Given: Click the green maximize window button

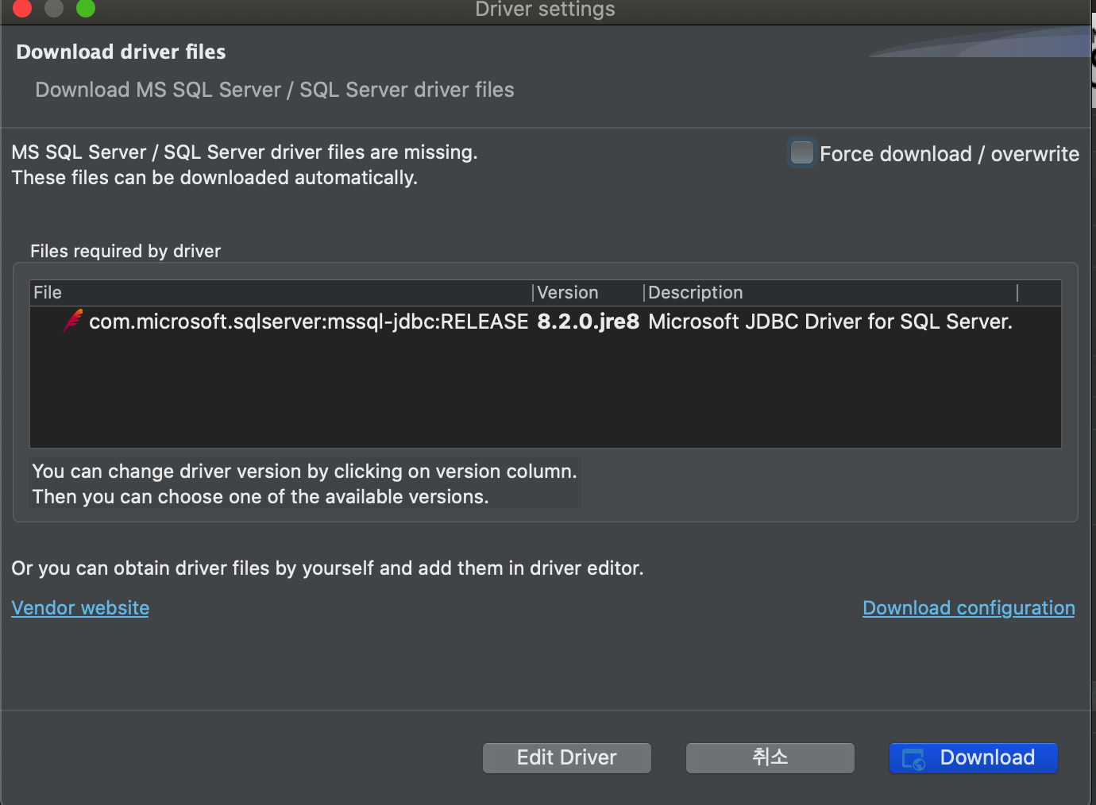Looking at the screenshot, I should click(86, 8).
